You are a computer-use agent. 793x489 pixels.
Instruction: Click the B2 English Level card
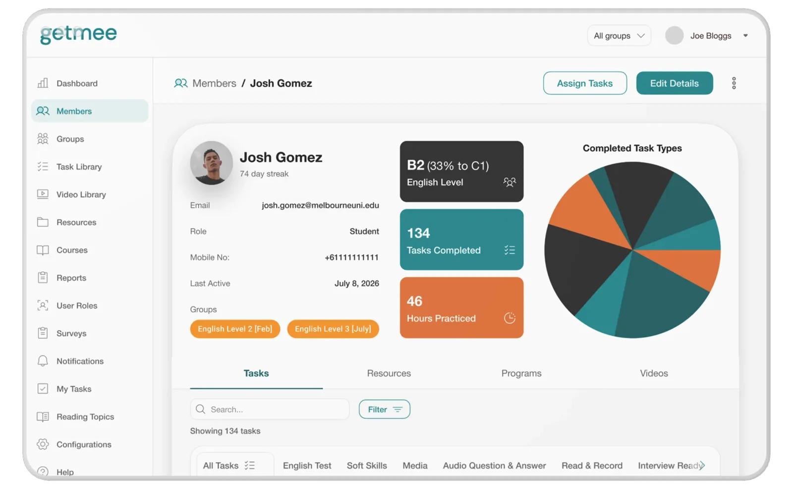pyautogui.click(x=461, y=172)
